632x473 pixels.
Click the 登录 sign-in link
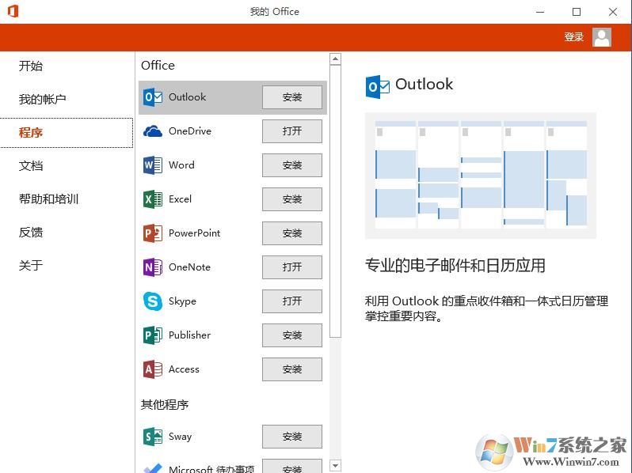[x=573, y=37]
